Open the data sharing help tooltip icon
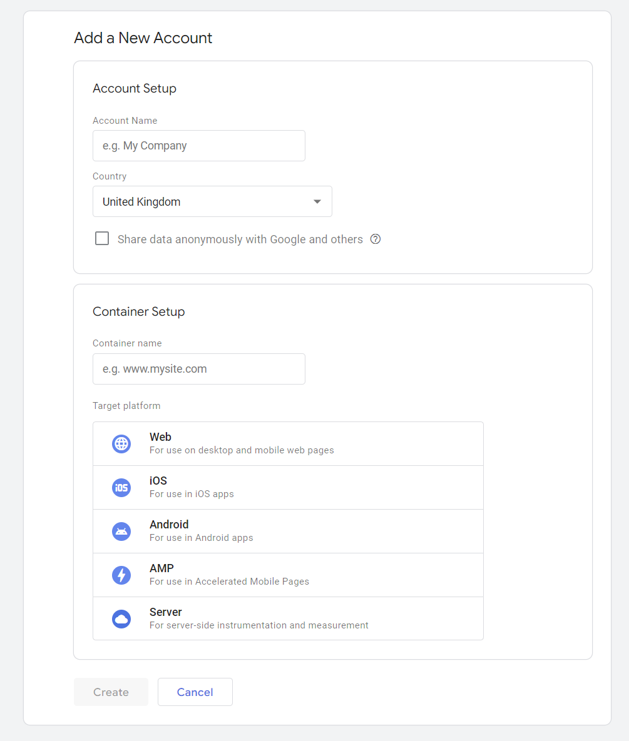Screen dimensions: 629x741 [x=375, y=239]
